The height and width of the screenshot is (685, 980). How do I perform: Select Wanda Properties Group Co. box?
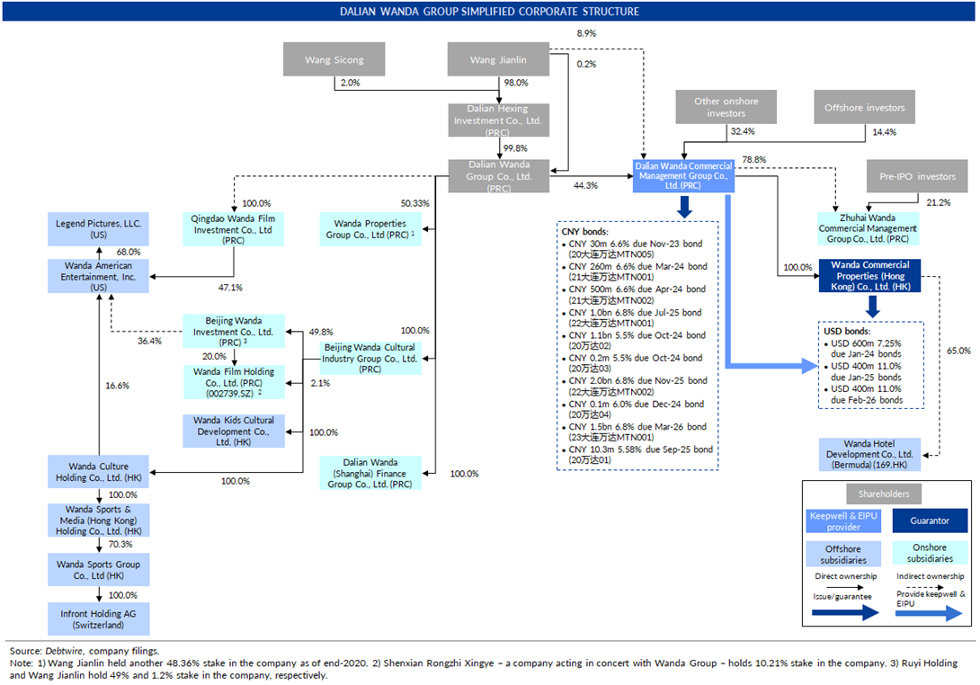(x=370, y=229)
